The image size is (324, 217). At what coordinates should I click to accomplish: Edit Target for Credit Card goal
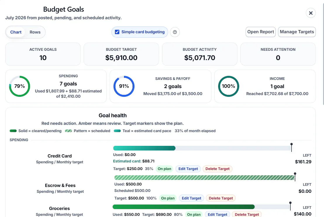click(188, 169)
